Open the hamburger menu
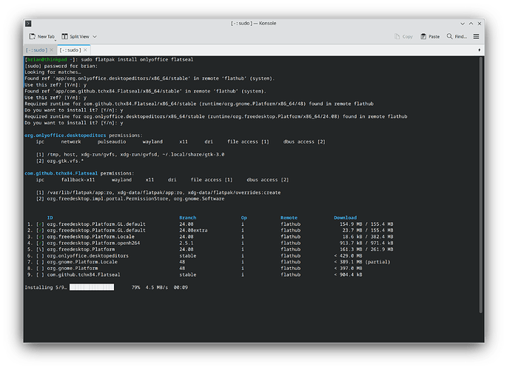 [476, 36]
